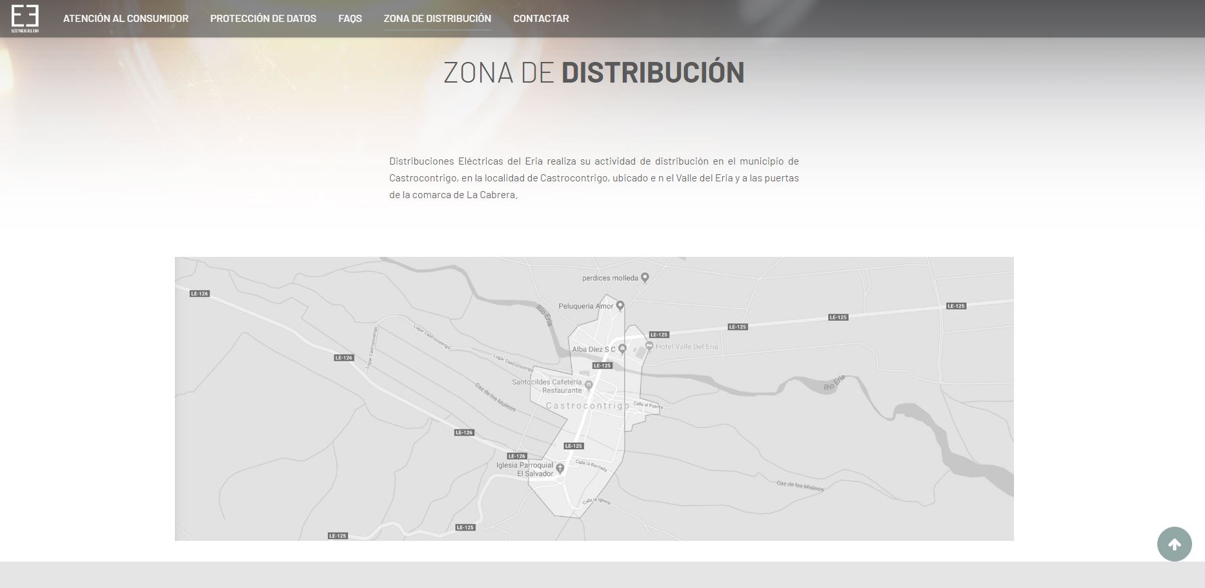Image resolution: width=1205 pixels, height=588 pixels.
Task: Click the Zona de Distribución heading
Action: (594, 72)
